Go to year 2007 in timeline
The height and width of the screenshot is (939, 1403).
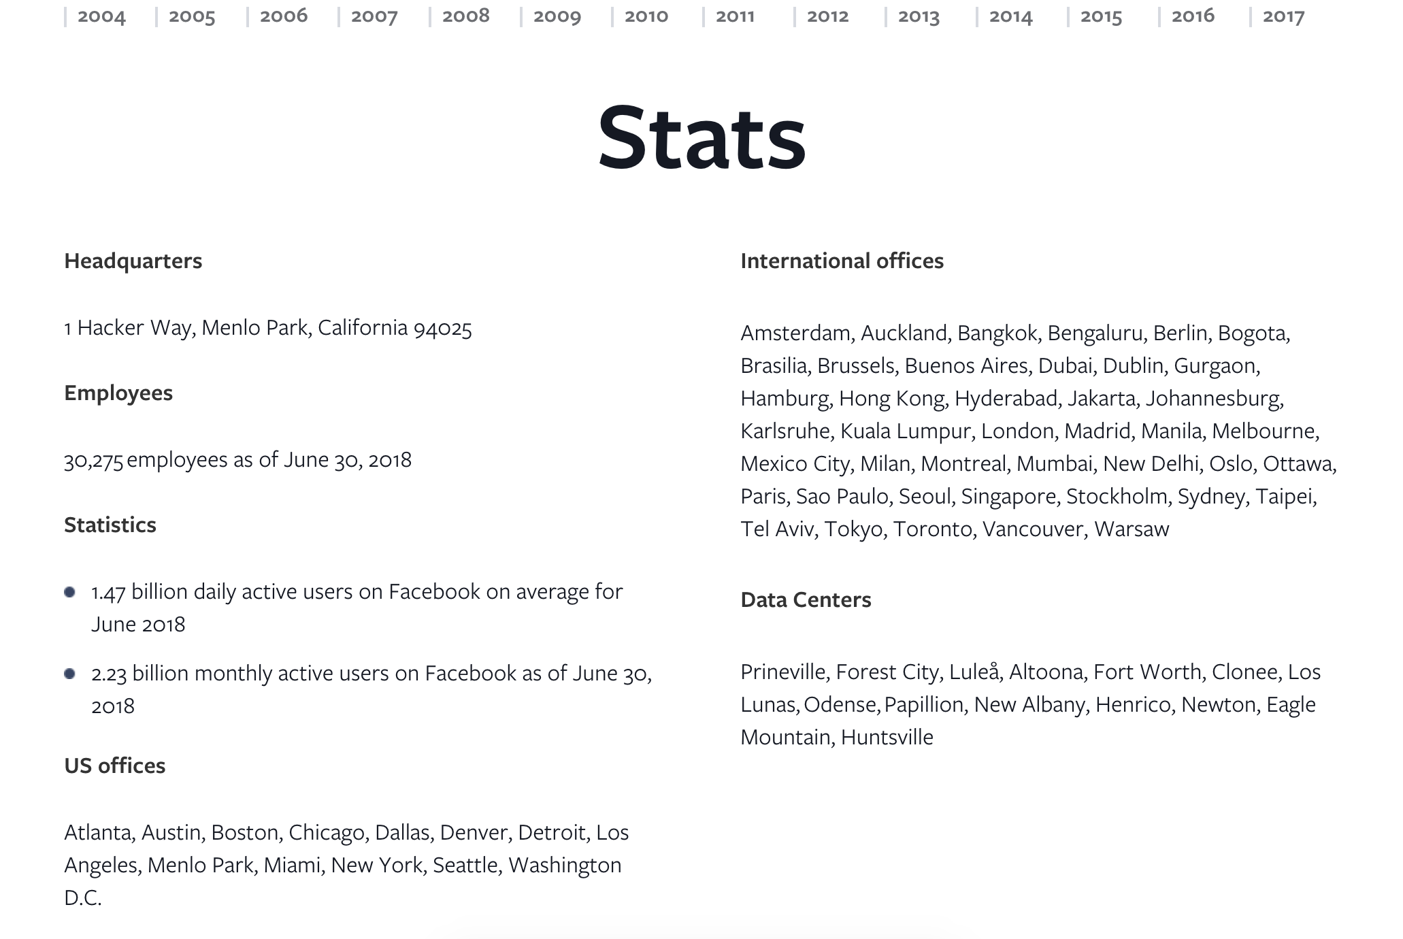click(374, 16)
